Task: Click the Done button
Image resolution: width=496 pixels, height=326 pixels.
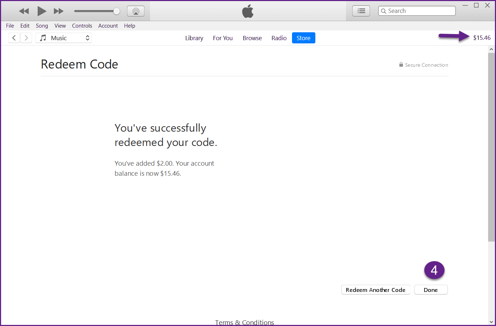Action: 431,290
